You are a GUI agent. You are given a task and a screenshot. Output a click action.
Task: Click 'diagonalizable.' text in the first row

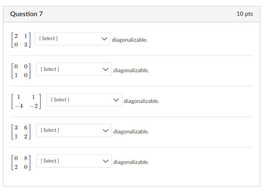(x=130, y=40)
